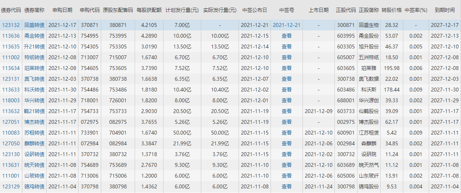Image resolution: width=461 pixels, height=193 pixels.
Task: Select the stock name cell 回盛生物
Action: tap(369, 25)
